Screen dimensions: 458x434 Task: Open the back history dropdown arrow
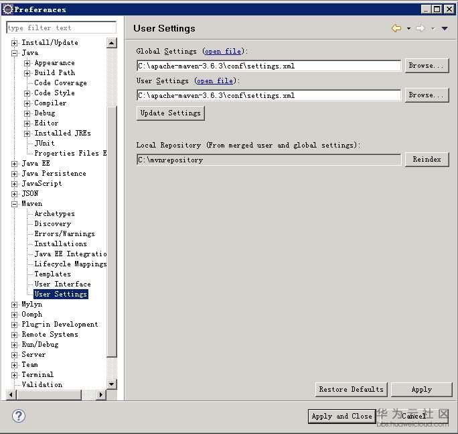(x=408, y=29)
